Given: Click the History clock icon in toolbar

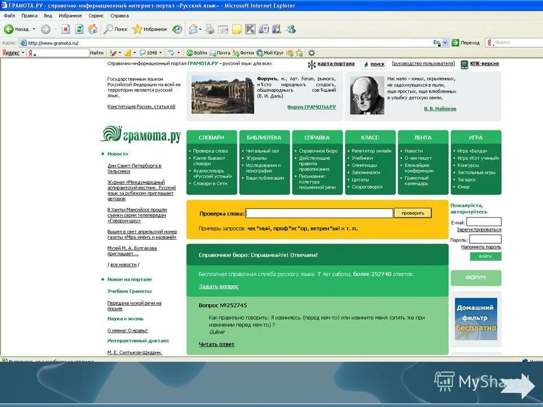Looking at the screenshot, I should coord(177,29).
